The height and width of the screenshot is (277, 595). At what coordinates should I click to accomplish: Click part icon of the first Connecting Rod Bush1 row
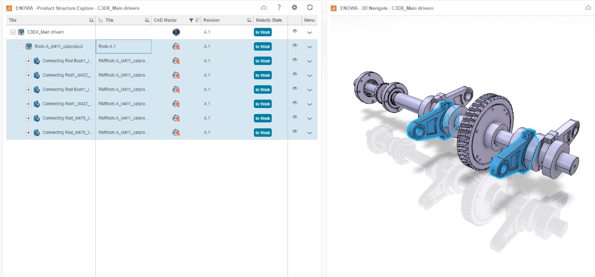coord(37,61)
